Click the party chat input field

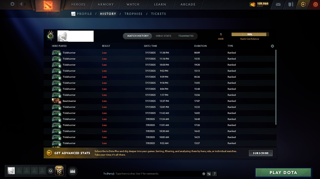(158, 174)
